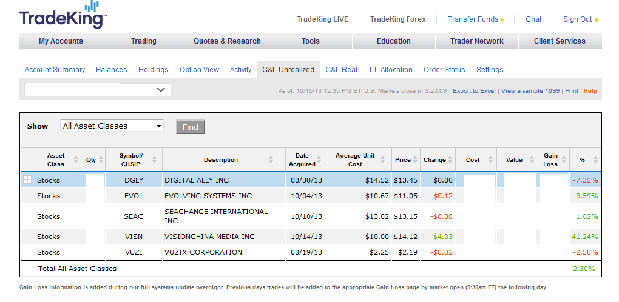Click the Sign Out link

581,19
